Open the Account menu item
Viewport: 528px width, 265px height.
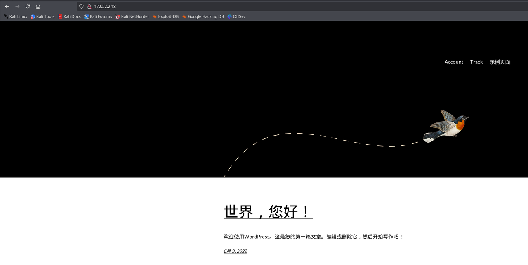click(x=454, y=62)
